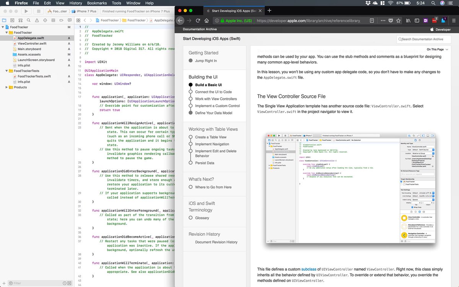This screenshot has width=459, height=287.
Task: Stop the running app in Xcode
Action: tap(38, 11)
